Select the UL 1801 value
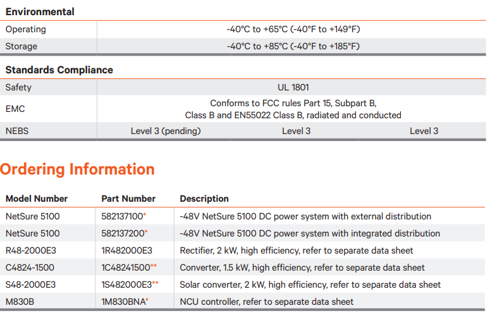 (x=293, y=87)
